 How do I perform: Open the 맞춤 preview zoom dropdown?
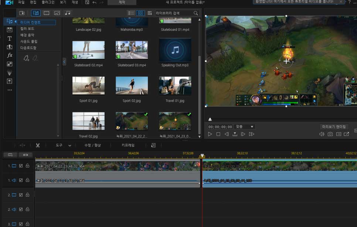245,127
